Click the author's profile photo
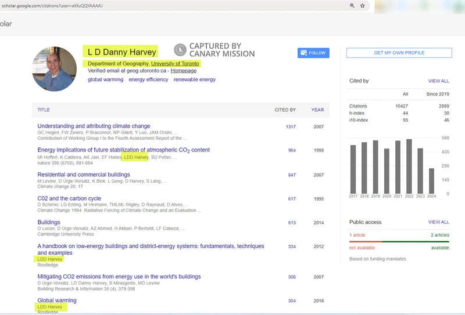This screenshot has height=315, width=465. tap(54, 68)
